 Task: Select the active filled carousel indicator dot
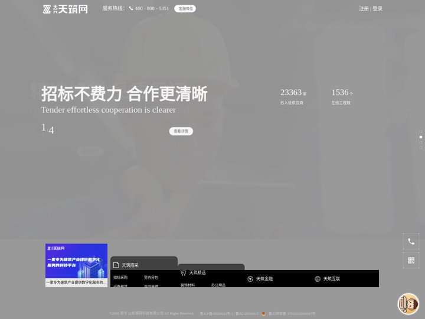click(421, 137)
